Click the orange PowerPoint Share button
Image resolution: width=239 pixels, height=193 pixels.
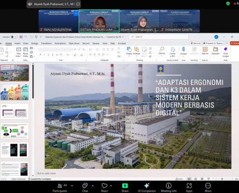coord(235,43)
